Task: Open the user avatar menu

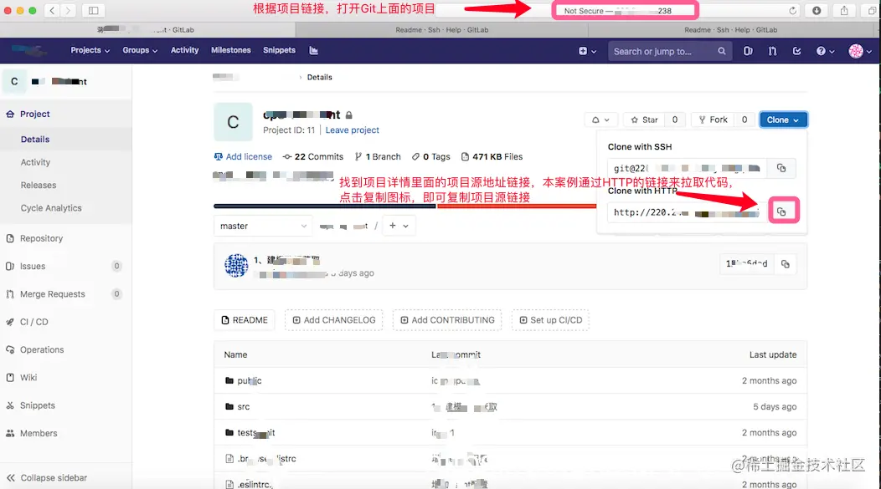Action: click(860, 51)
